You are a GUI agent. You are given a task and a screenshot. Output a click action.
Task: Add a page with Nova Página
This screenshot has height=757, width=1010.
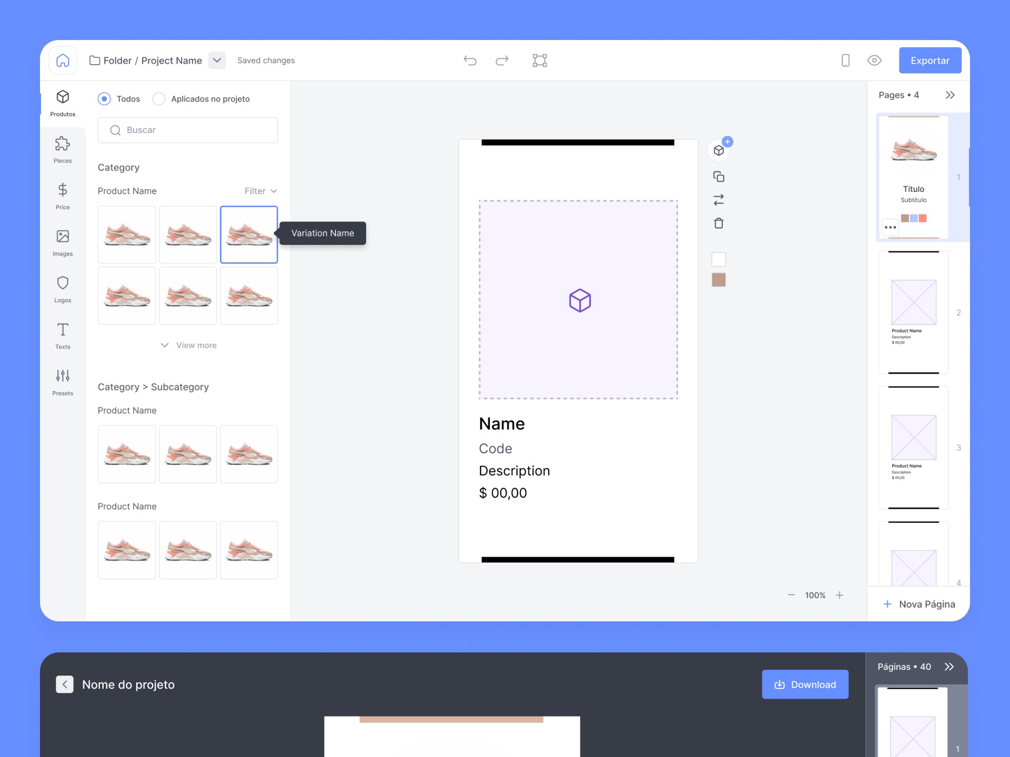pos(918,604)
